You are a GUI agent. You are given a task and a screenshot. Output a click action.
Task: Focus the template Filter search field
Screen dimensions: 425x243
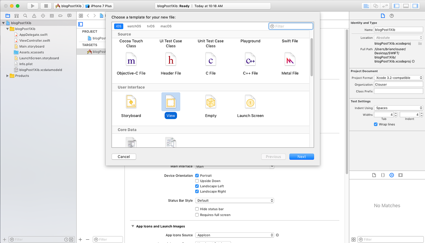pyautogui.click(x=291, y=26)
